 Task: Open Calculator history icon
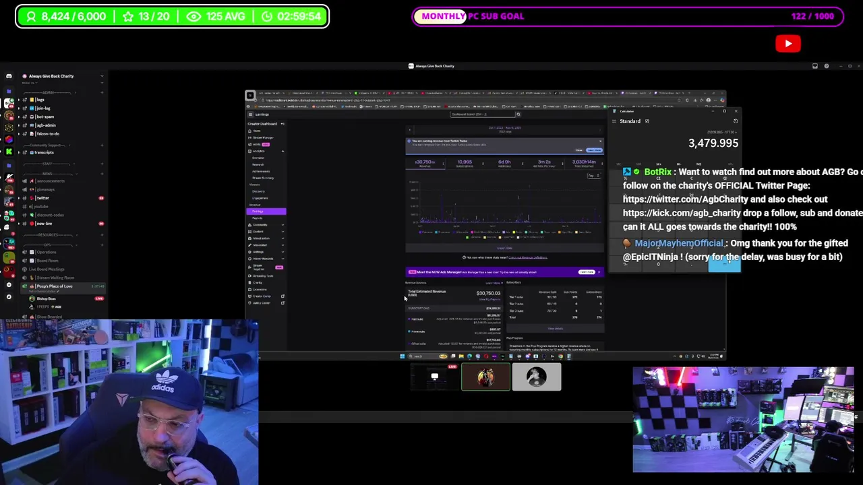[x=736, y=121]
